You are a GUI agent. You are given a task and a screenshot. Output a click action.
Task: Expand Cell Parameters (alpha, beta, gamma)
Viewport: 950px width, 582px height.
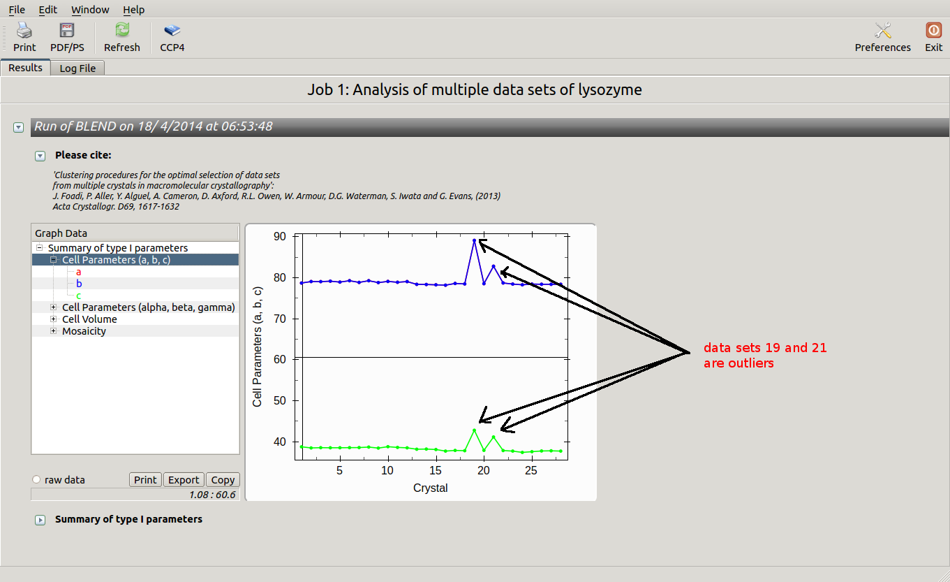point(54,307)
